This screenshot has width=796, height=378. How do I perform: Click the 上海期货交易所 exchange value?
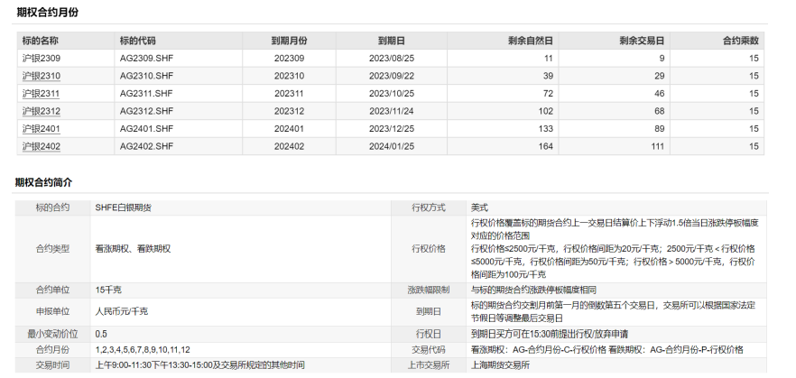501,365
